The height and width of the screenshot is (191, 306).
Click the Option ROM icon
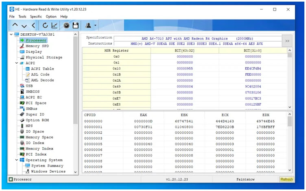click(x=22, y=120)
